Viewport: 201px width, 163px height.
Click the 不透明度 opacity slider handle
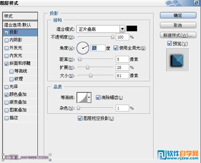113,37
